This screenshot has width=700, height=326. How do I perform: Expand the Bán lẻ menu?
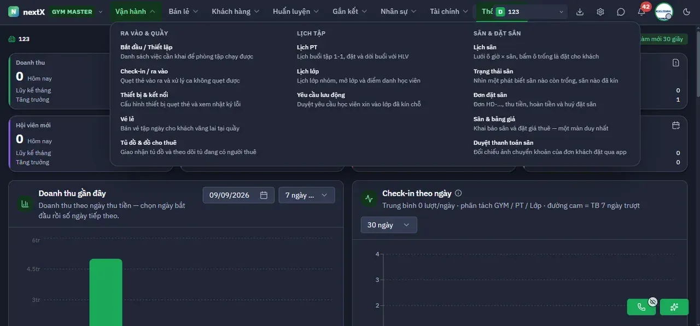(183, 11)
